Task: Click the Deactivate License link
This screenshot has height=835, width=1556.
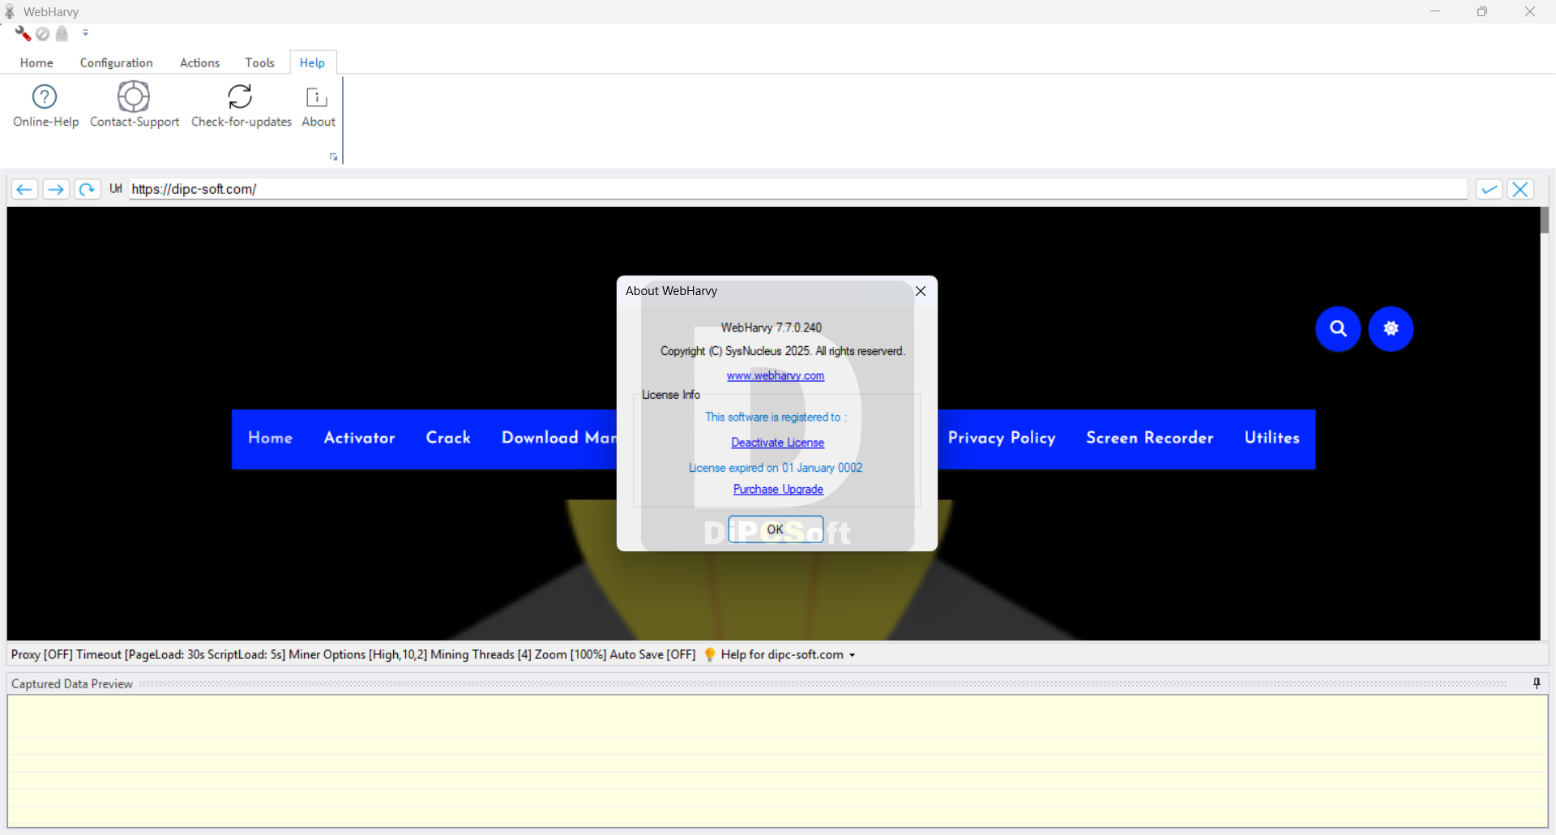Action: (x=778, y=443)
